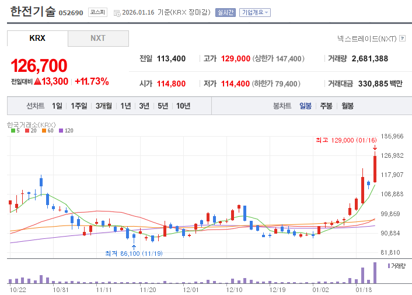This screenshot has height=295, width=412.
Task: Click the 코스피 market badge
Action: (97, 12)
